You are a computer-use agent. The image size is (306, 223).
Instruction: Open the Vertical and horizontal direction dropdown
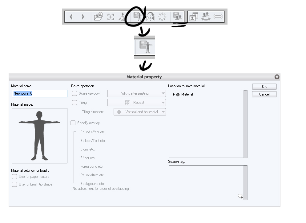(140, 112)
